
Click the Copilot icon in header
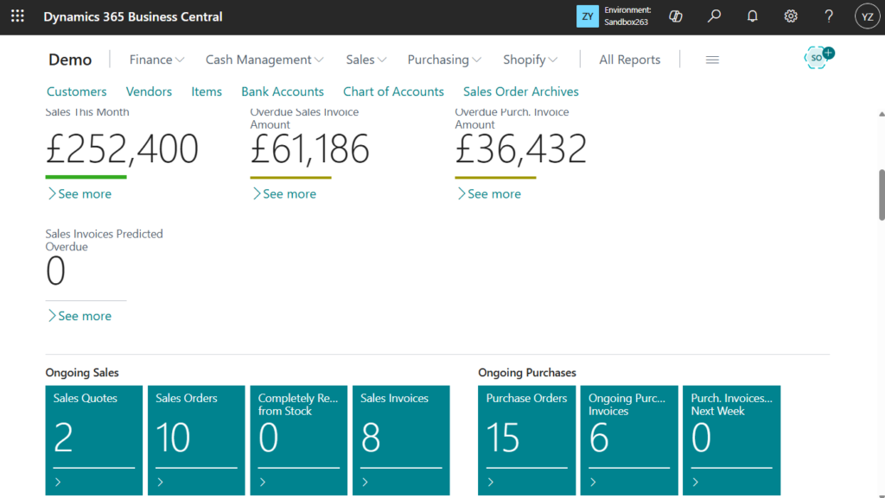[676, 16]
